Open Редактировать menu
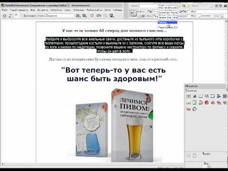The height and width of the screenshot is (171, 228). [x=19, y=10]
